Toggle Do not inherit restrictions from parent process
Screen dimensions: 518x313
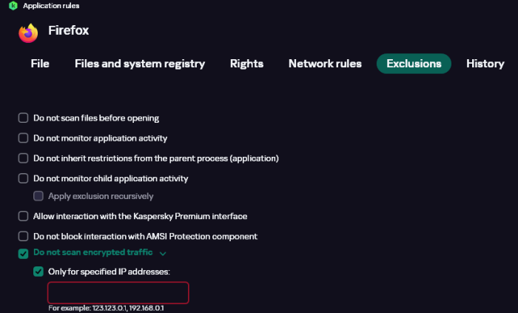[23, 158]
